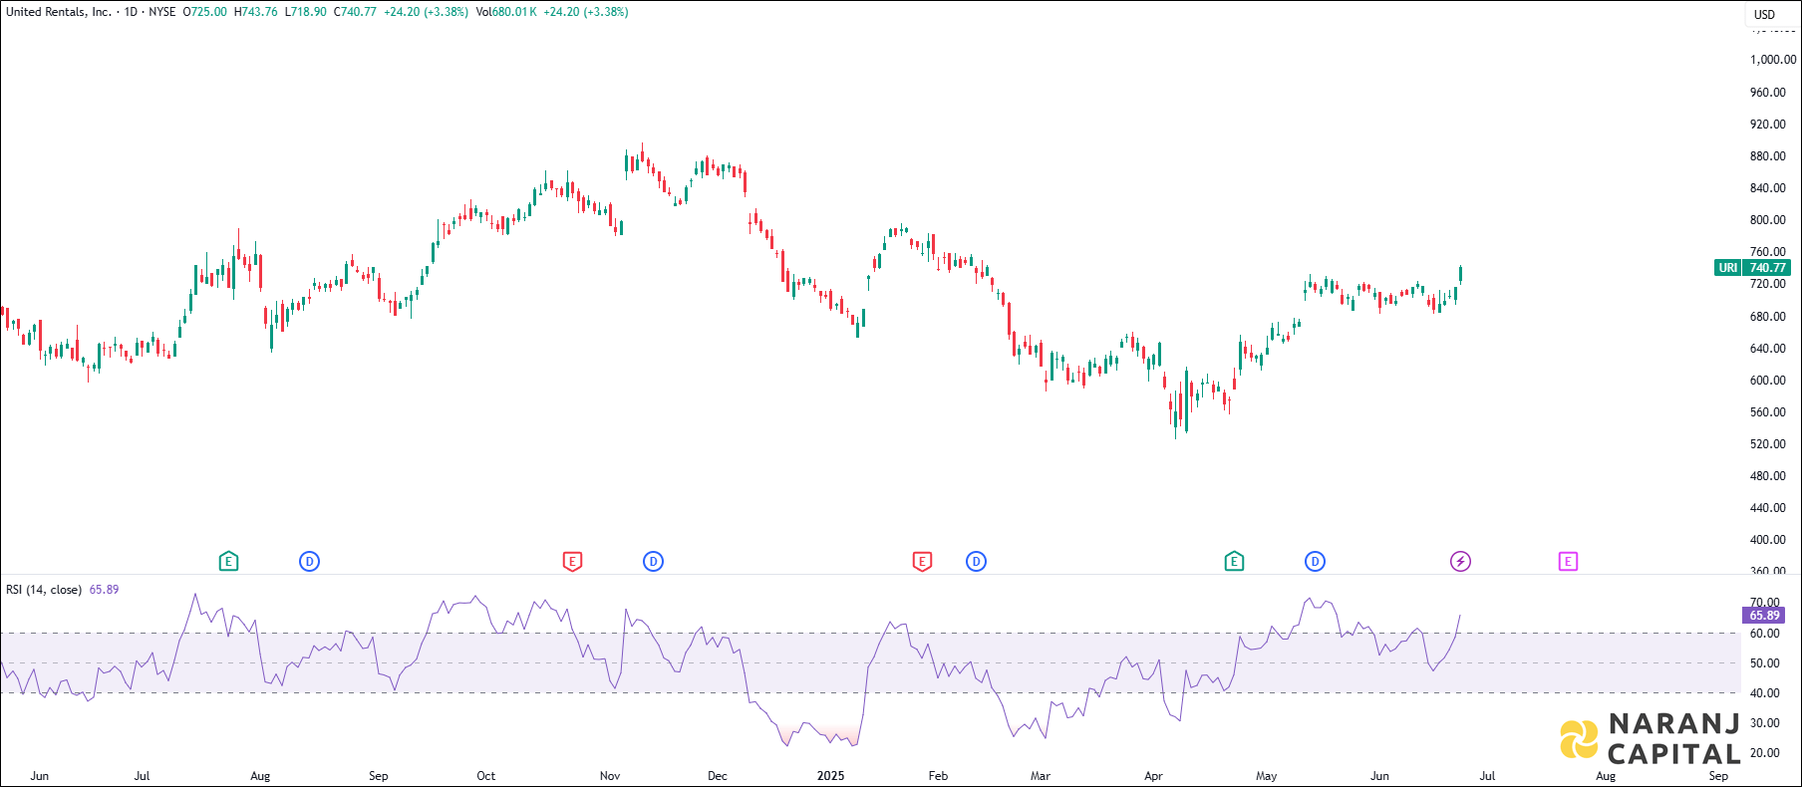Screen dimensions: 1802x787
Task: Click the dividend marker in mid August 2024
Action: coord(310,562)
